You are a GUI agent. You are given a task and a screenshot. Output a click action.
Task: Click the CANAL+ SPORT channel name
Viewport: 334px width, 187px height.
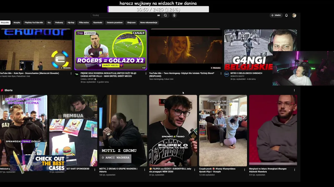click(87, 79)
